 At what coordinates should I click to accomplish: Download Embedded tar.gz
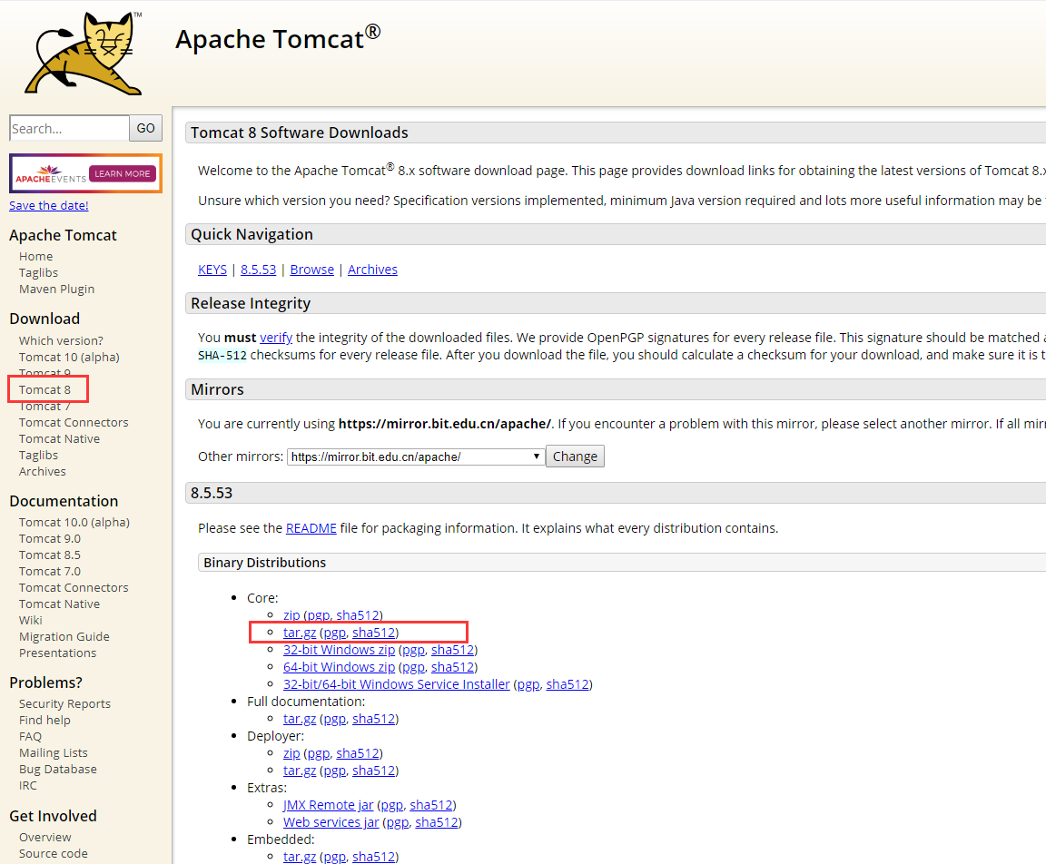[300, 857]
